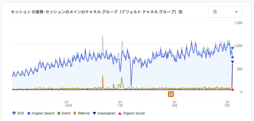Image resolution: width=254 pixels, height=121 pixels.
Task: Open the orange annotation marker on the timeline
Action: (171, 94)
